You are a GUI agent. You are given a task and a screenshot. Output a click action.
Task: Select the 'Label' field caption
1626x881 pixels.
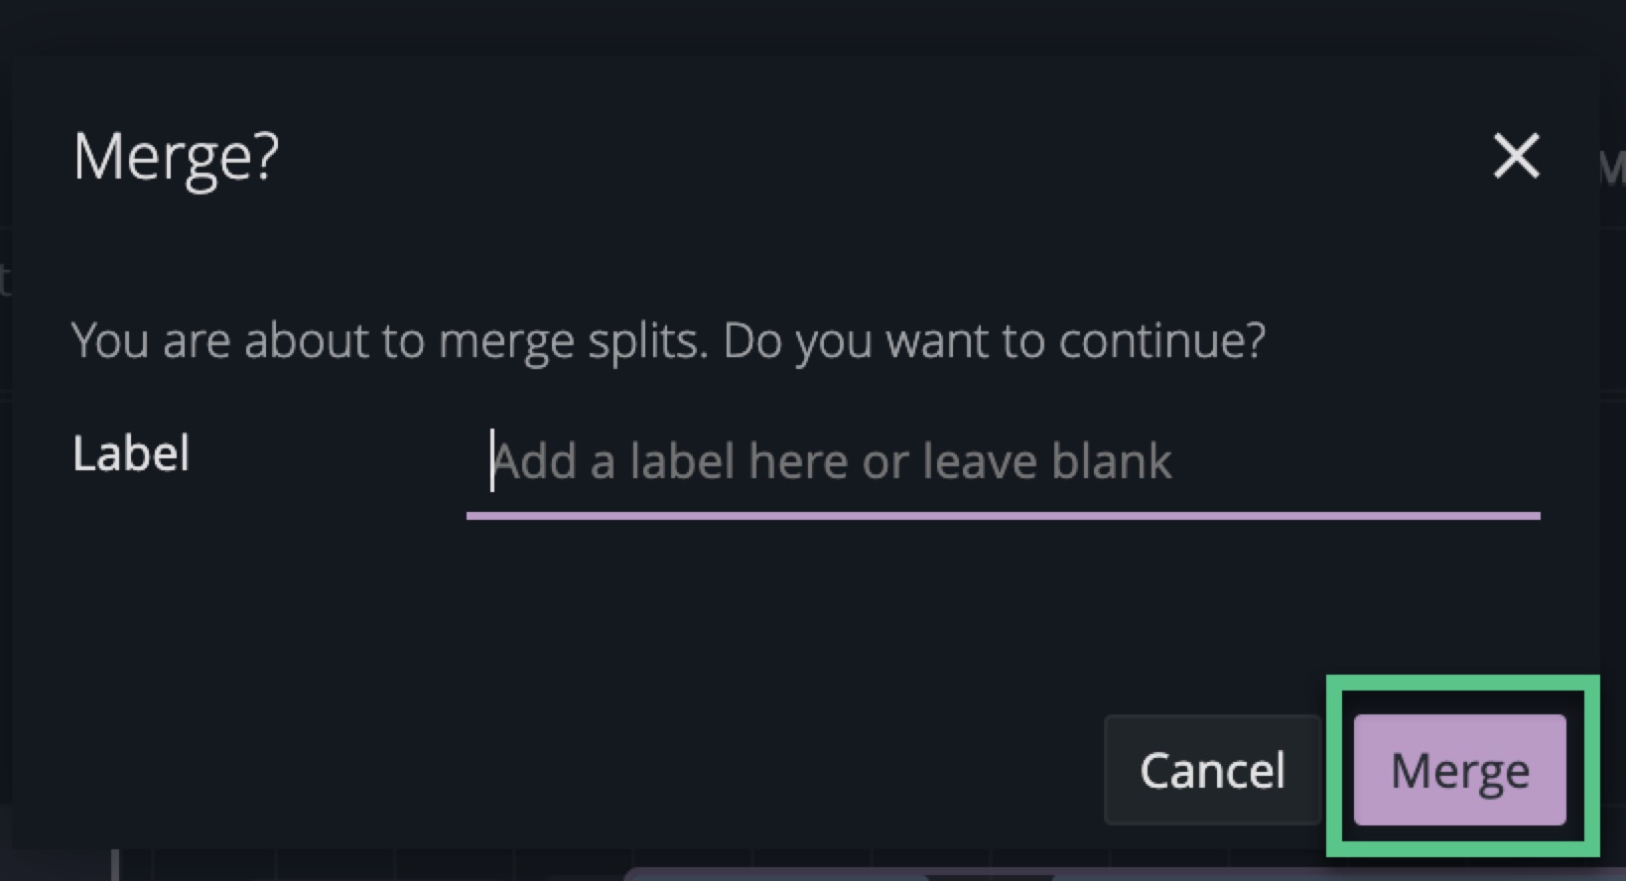(131, 454)
